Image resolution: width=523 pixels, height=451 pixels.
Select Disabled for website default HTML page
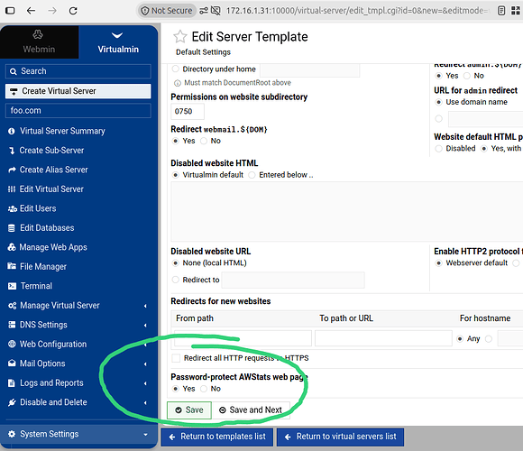[438, 149]
